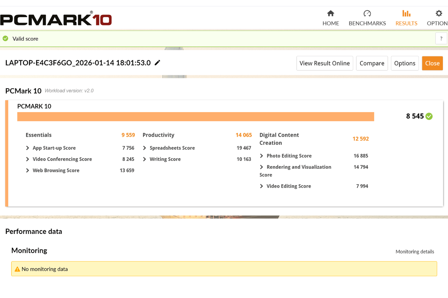This screenshot has height=298, width=448.
Task: Click the value 19 467
Action: pyautogui.click(x=244, y=148)
